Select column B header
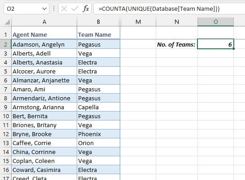 pos(98,22)
